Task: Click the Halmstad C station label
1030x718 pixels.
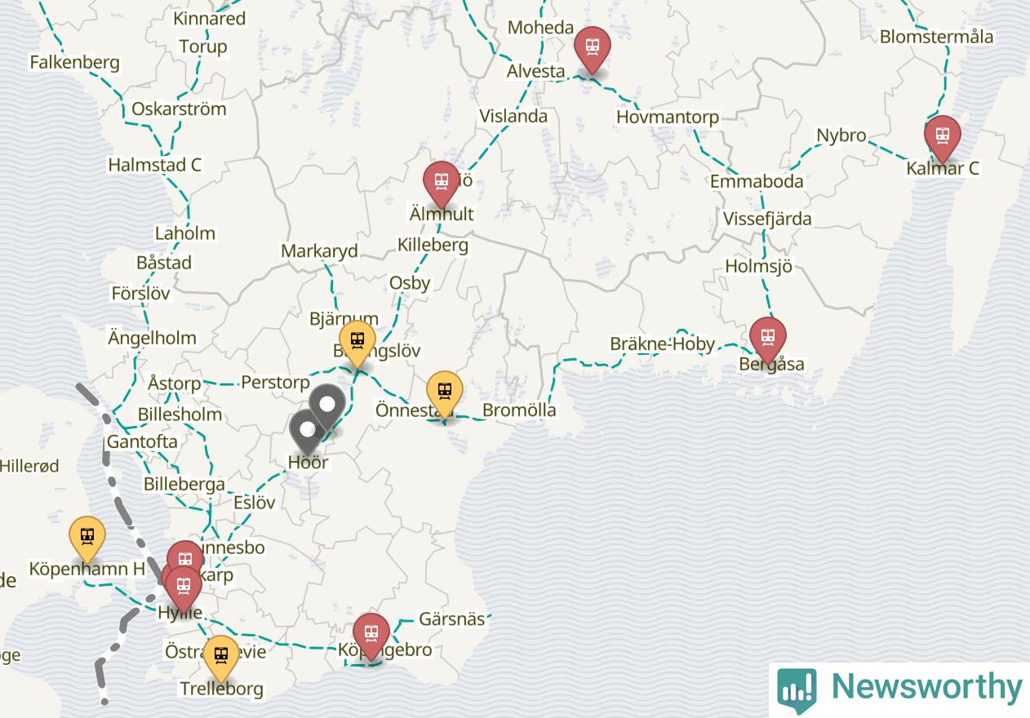Action: pyautogui.click(x=155, y=165)
